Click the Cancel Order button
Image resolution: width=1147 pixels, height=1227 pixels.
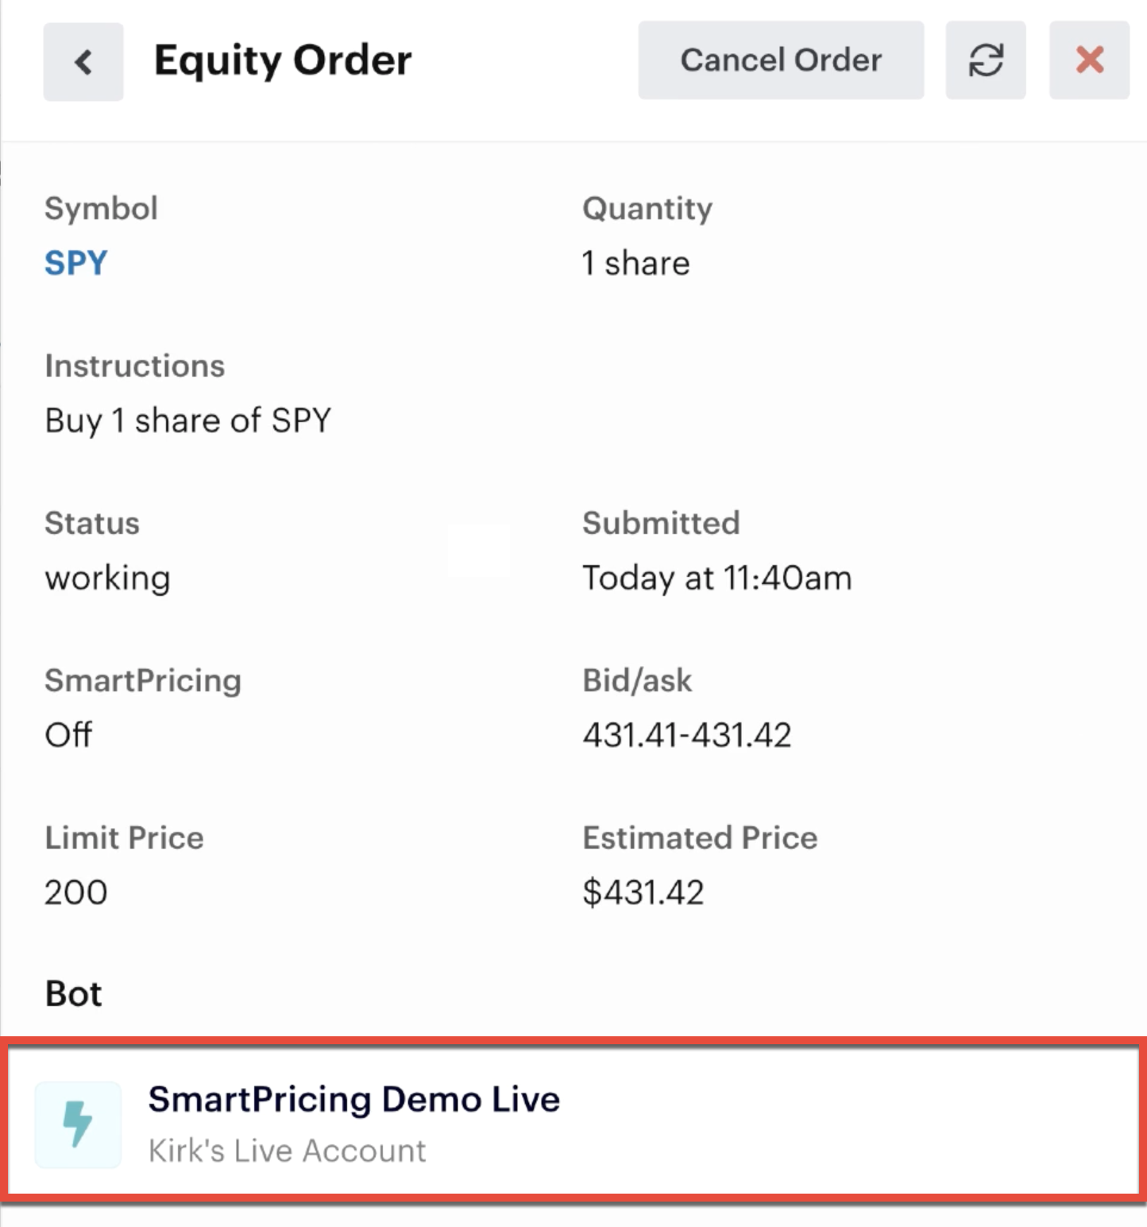pyautogui.click(x=781, y=60)
